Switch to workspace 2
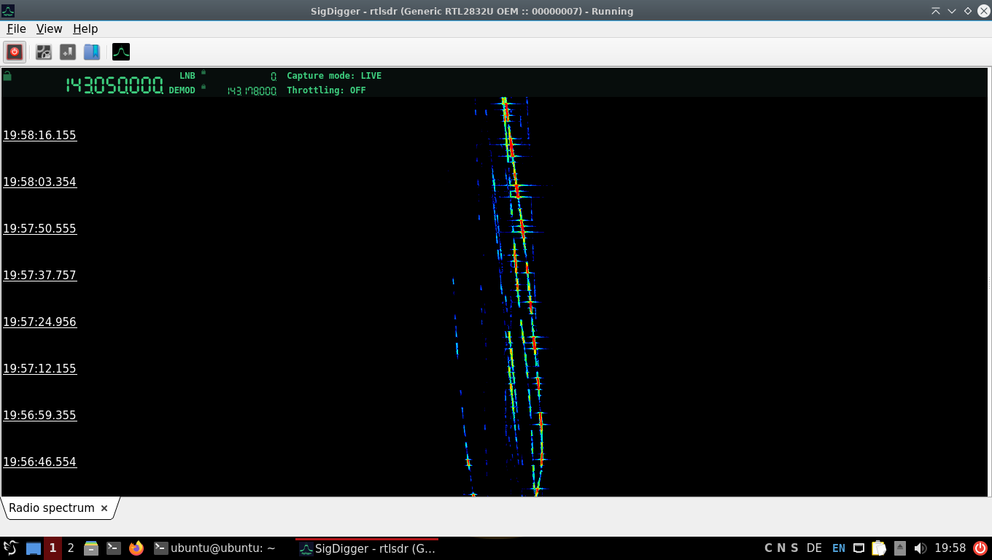992x560 pixels. [x=71, y=548]
